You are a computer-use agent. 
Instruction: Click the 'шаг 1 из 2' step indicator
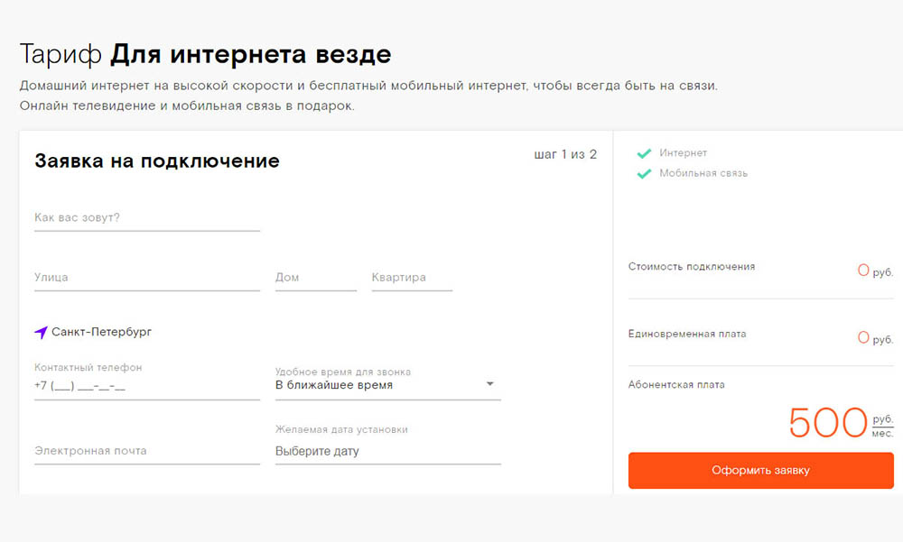pyautogui.click(x=565, y=154)
